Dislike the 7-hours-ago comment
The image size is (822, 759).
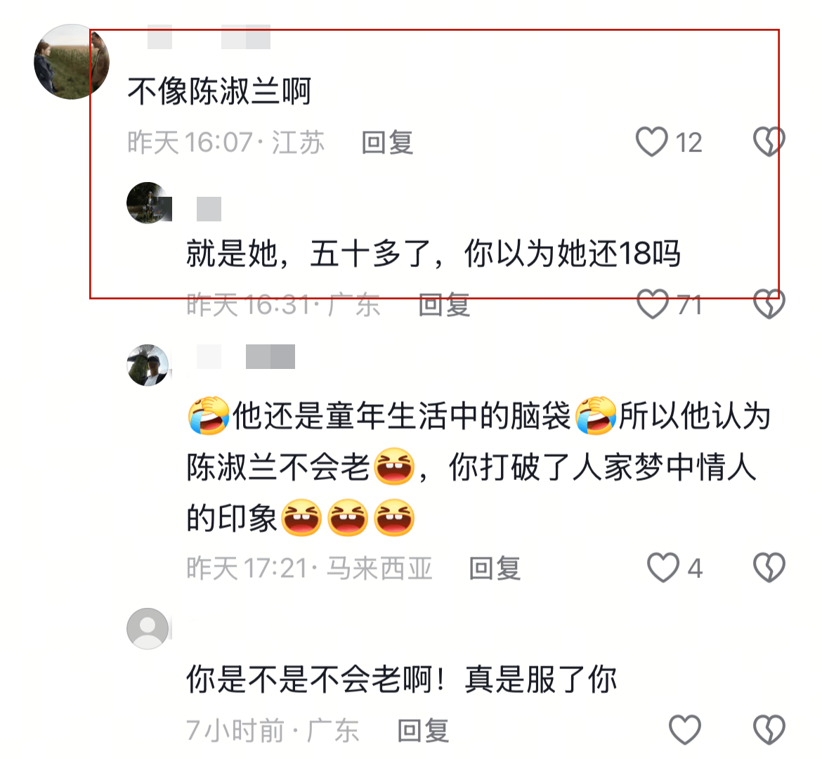pos(769,729)
